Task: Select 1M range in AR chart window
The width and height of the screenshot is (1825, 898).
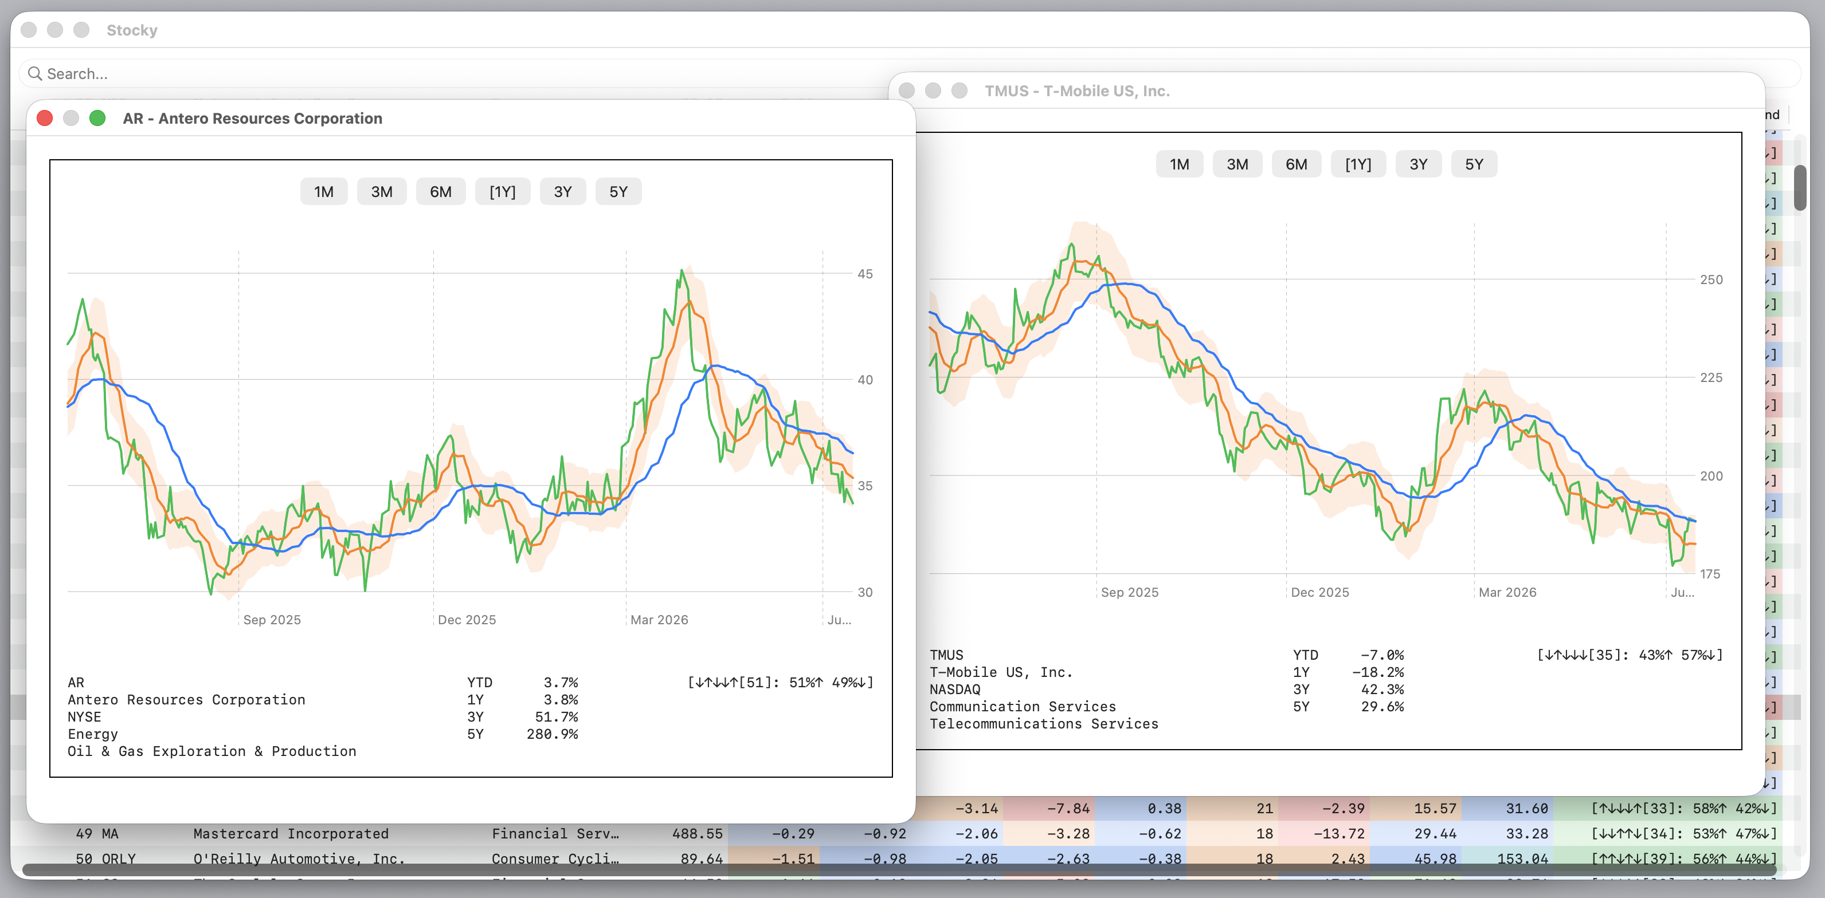Action: coord(324,192)
